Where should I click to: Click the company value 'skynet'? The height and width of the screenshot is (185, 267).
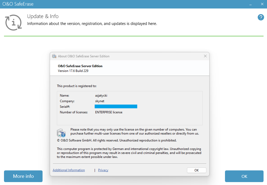(x=100, y=101)
